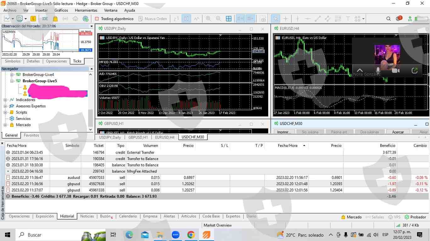This screenshot has width=430, height=241.
Task: Open the Herramientas menu
Action: pyautogui.click(x=86, y=10)
